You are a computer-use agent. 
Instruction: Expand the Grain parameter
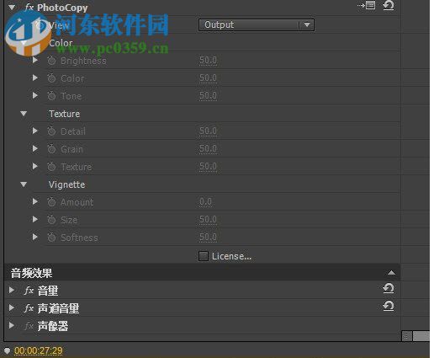(x=35, y=148)
